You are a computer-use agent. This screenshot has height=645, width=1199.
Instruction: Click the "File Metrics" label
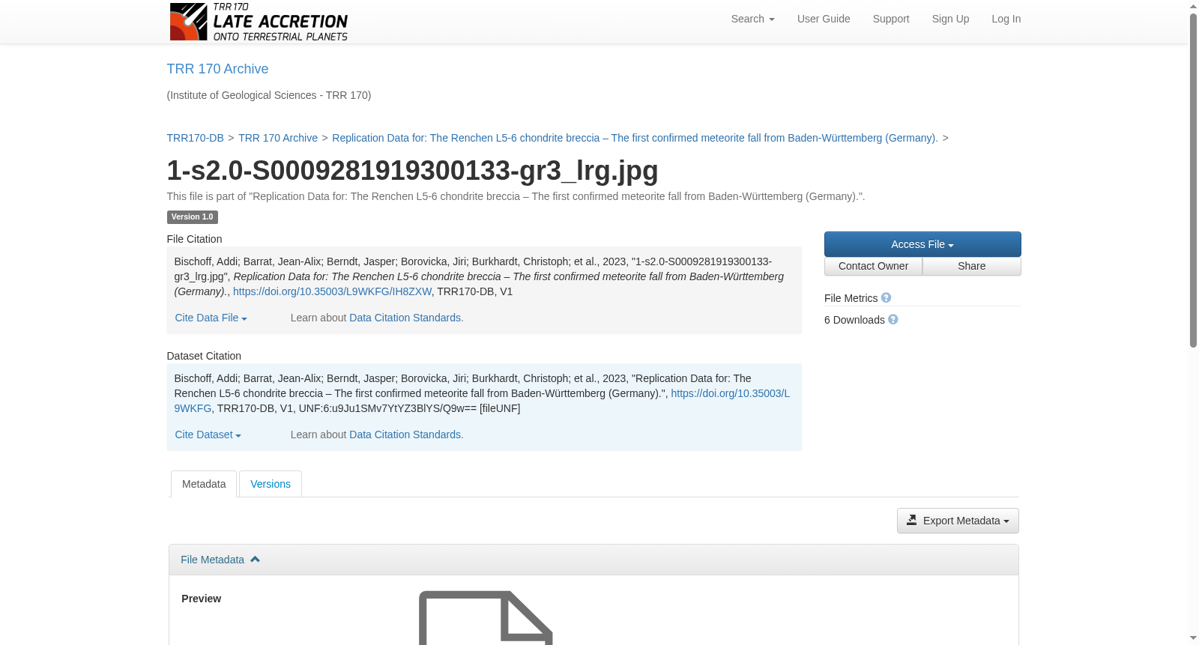click(x=851, y=298)
